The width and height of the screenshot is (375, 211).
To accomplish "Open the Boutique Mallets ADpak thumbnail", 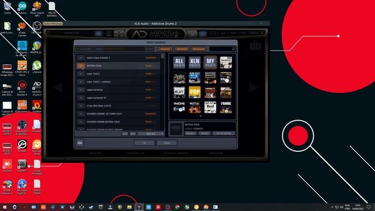I will (x=210, y=77).
